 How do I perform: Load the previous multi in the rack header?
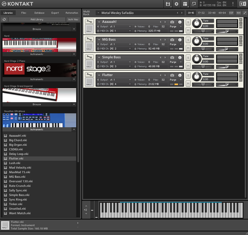tap(177, 13)
